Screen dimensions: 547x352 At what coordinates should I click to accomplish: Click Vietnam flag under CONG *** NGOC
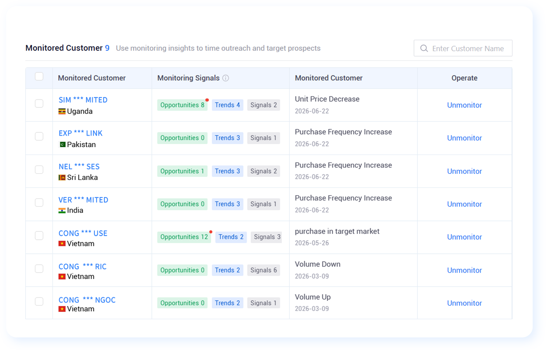(62, 309)
